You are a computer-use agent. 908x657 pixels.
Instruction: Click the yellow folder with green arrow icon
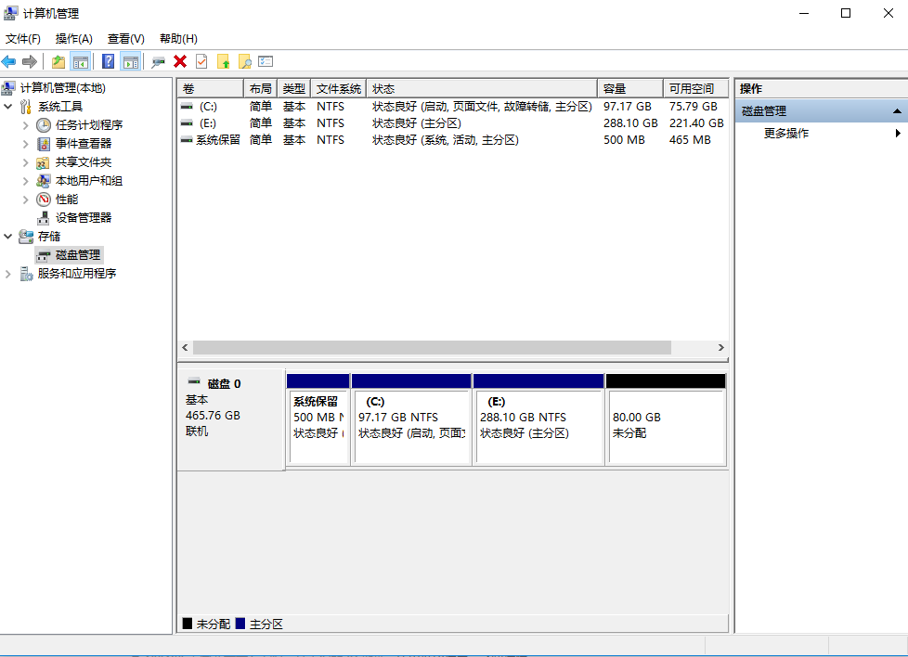point(224,61)
